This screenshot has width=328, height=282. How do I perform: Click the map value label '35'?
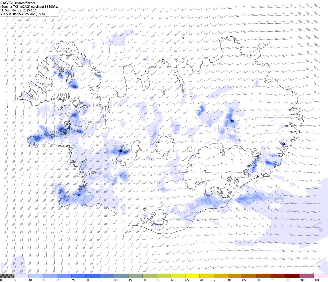(x=232, y=121)
